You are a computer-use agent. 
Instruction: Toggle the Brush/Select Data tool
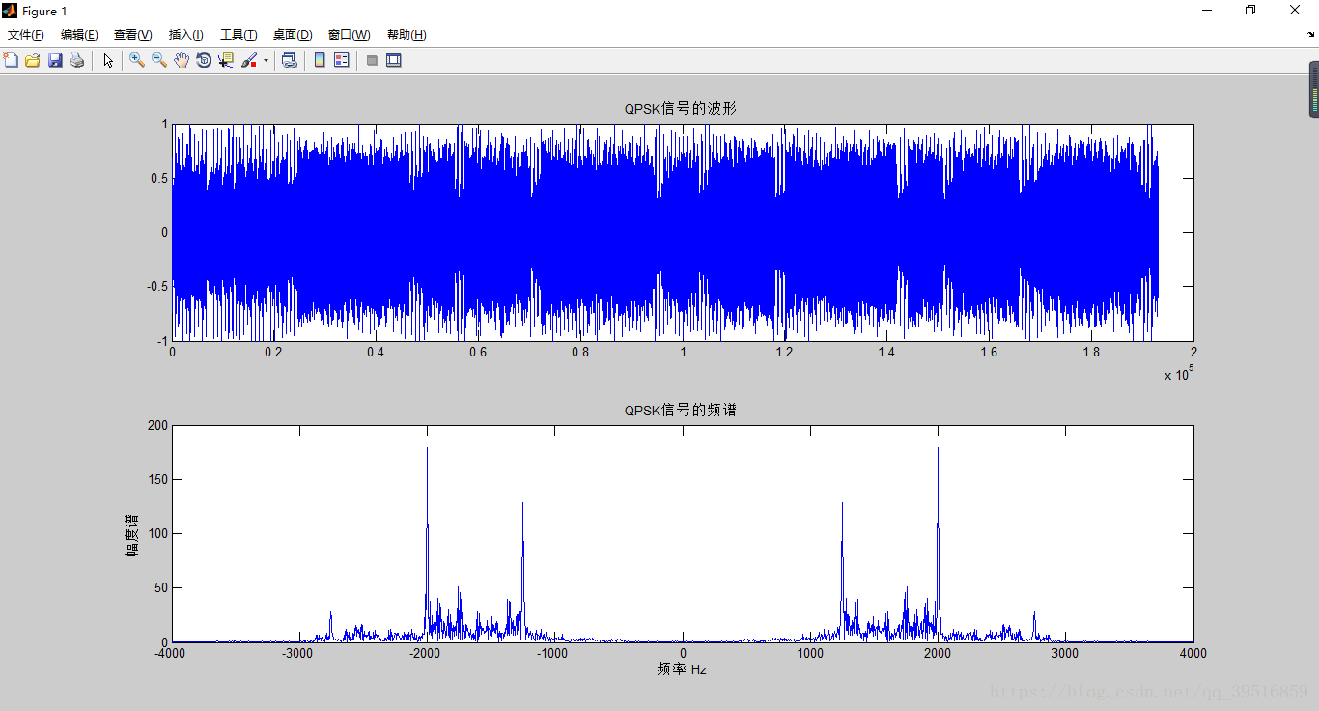pos(249,60)
